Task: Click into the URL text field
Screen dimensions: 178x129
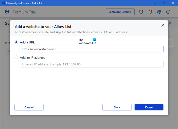Action: point(92,49)
